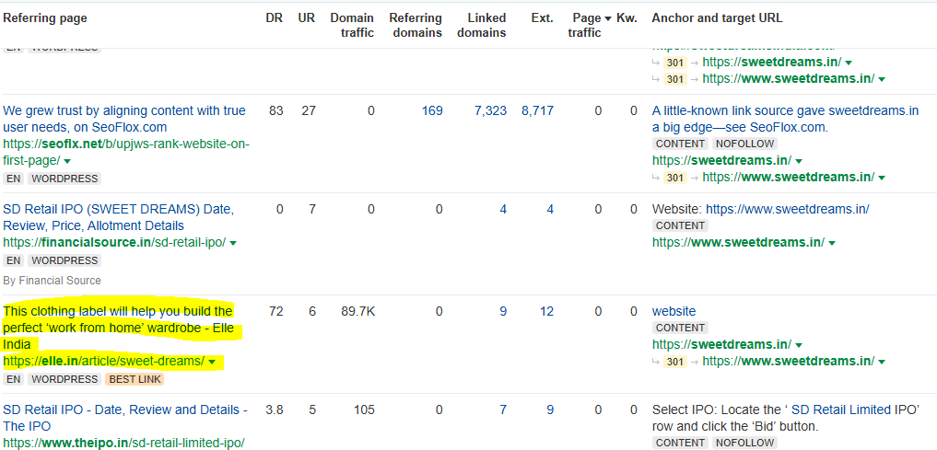Expand the financialsource.in URL dropdown caret
The image size is (937, 450).
click(232, 243)
